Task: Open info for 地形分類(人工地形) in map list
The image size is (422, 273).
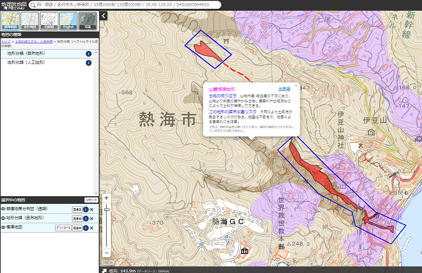Action: click(x=88, y=63)
